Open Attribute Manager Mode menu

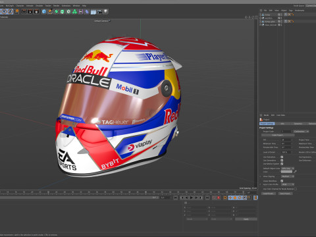(x=266, y=115)
